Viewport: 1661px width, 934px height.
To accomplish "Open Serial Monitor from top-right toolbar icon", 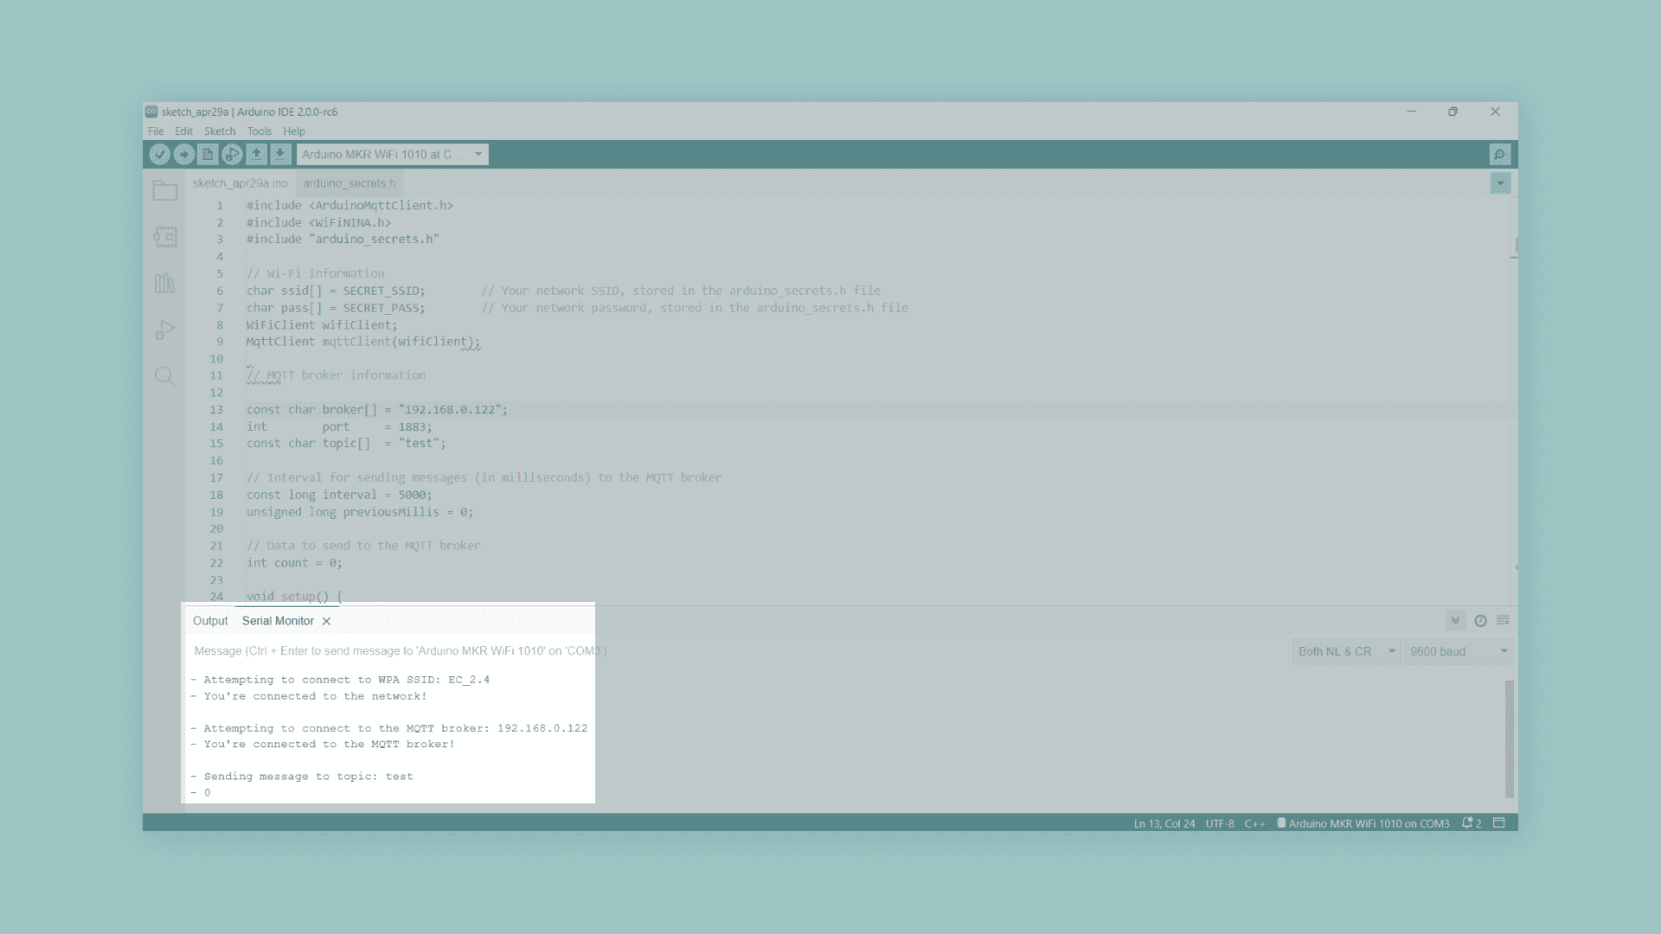I will pyautogui.click(x=1499, y=154).
